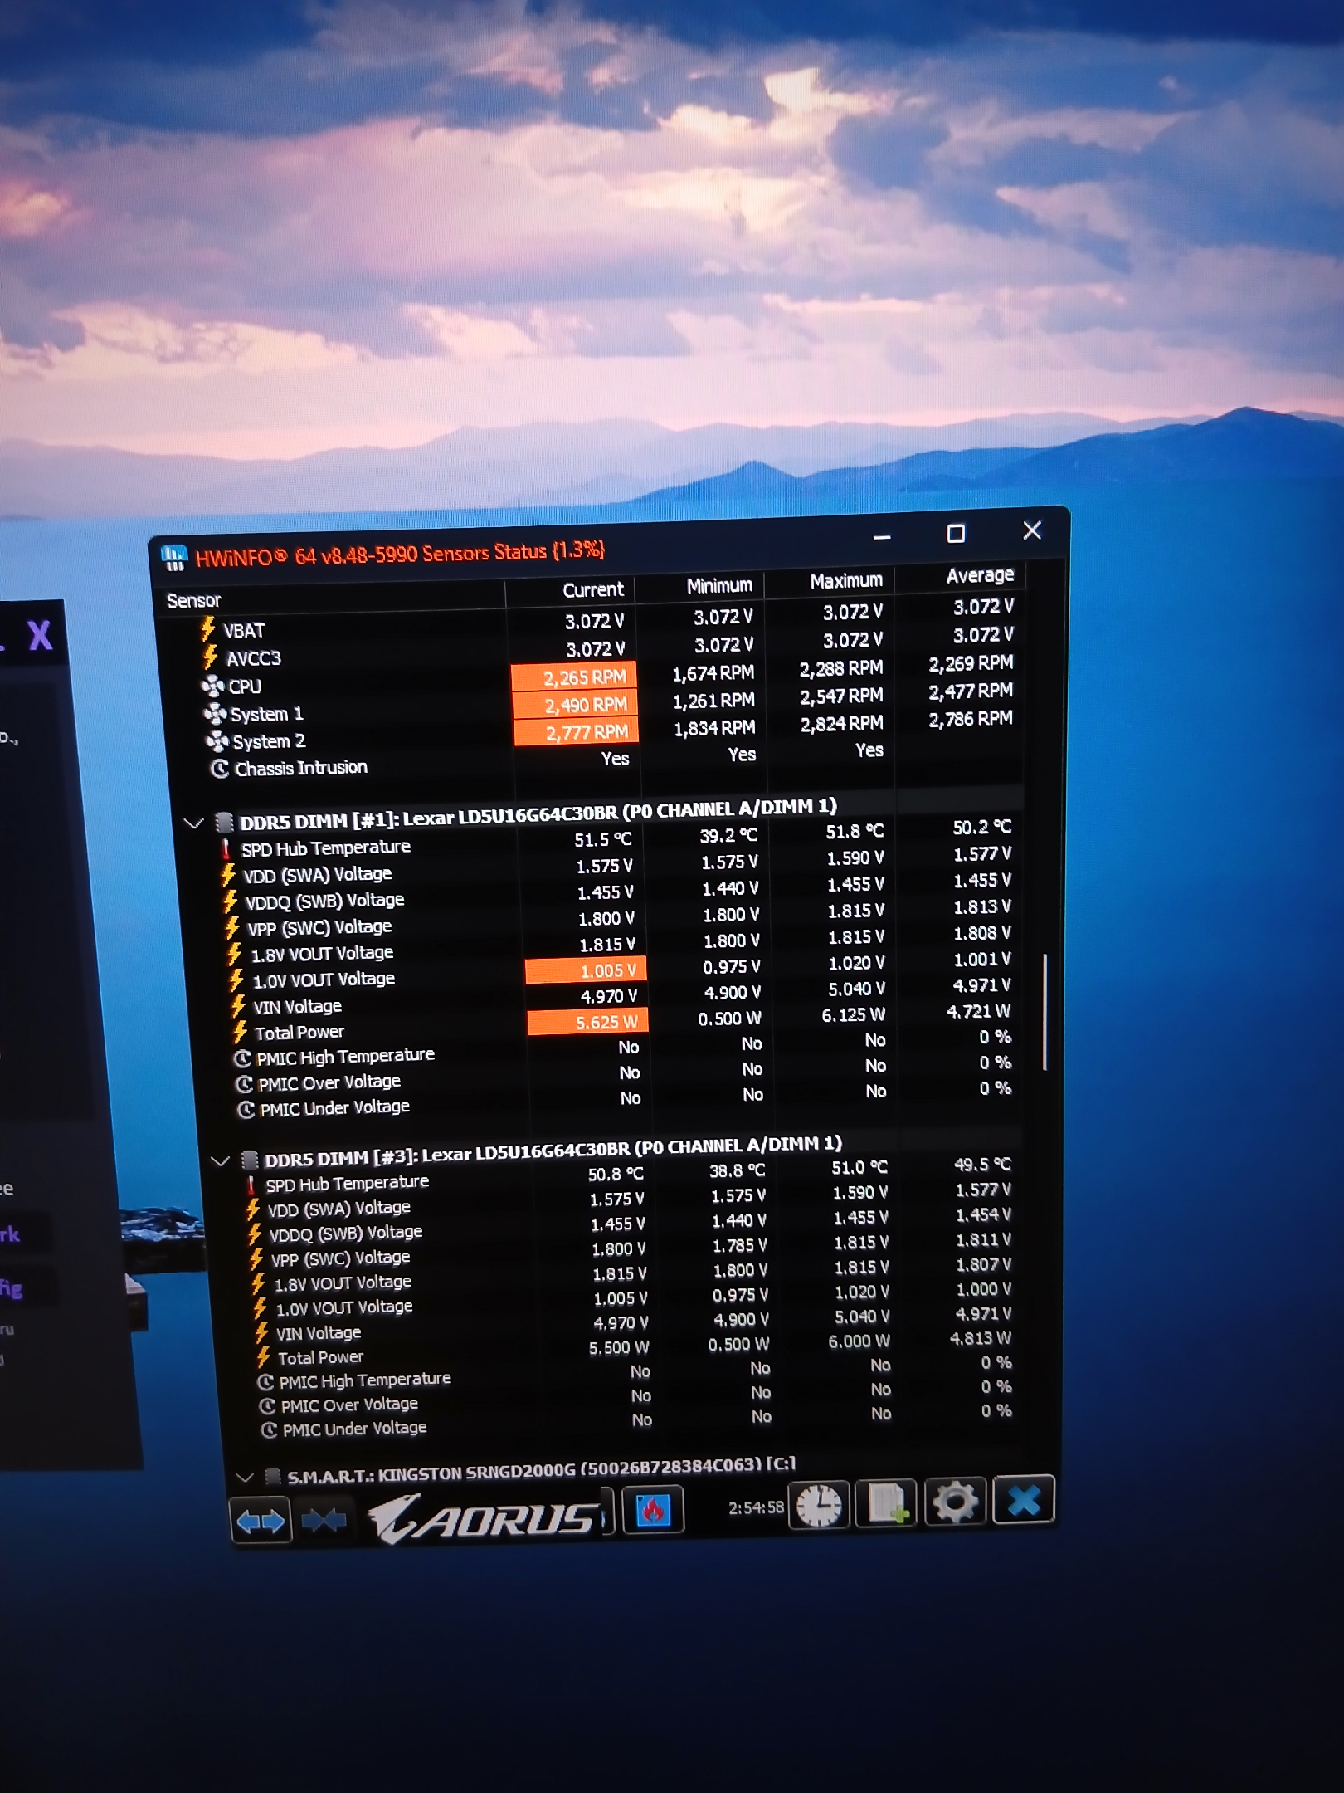Screen dimensions: 1344x1793
Task: Reset the sensor timer clock icon
Action: (819, 1505)
